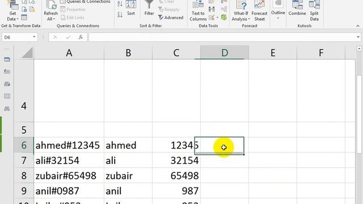Select row 8 header
This screenshot has width=363, height=204.
point(24,176)
